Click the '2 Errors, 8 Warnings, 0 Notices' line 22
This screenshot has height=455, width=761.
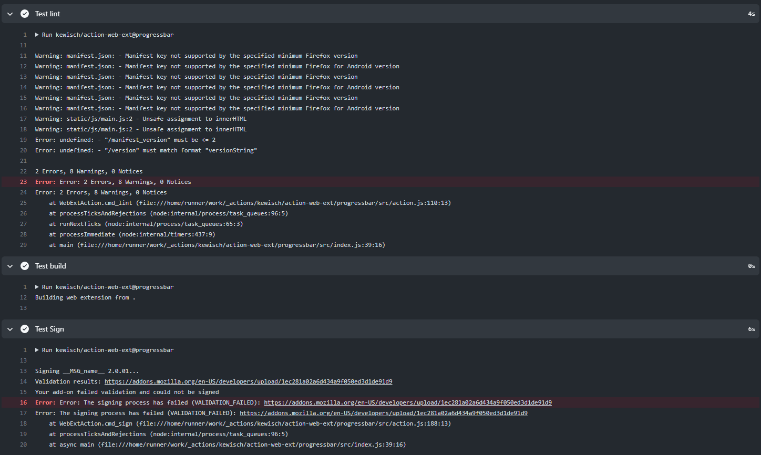point(89,171)
